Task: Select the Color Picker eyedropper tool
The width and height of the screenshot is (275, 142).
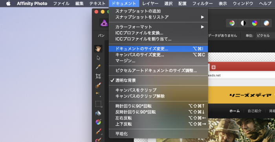Action: point(98,67)
